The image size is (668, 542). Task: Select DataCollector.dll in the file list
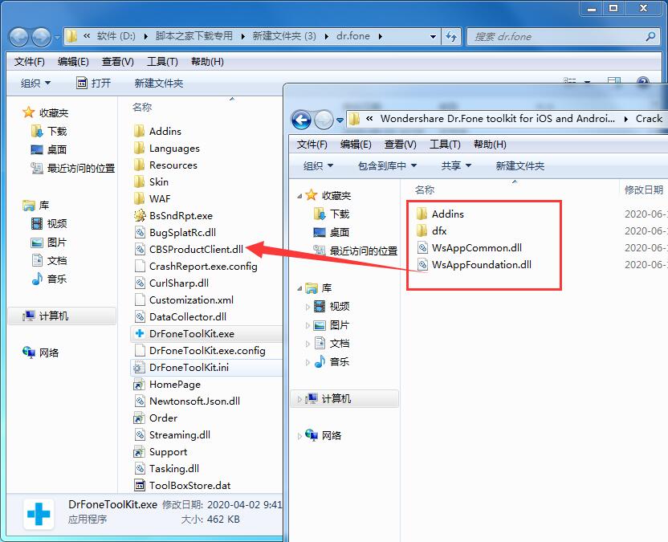(187, 316)
